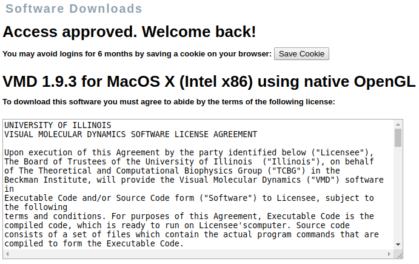Click the vertical scrollbar up arrow
Image resolution: width=419 pixels, height=264 pixels.
(x=398, y=124)
